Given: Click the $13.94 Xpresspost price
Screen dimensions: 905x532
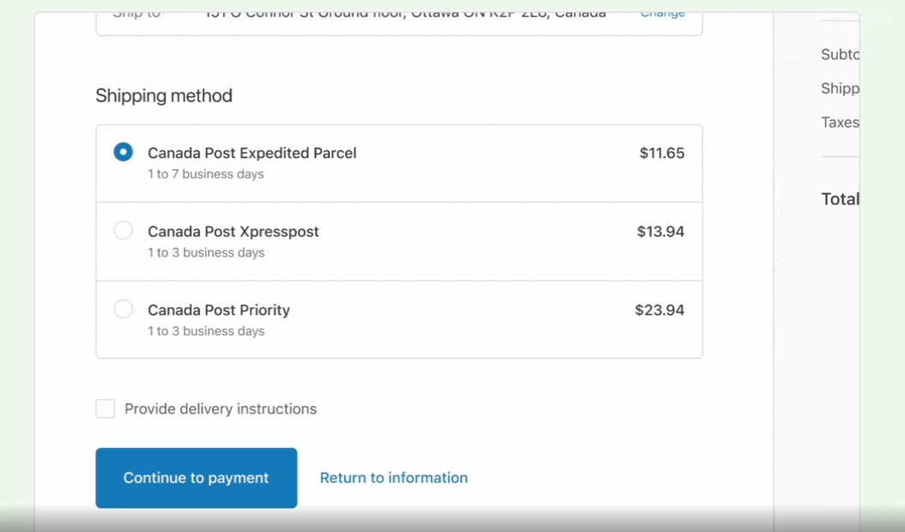Looking at the screenshot, I should [x=661, y=232].
